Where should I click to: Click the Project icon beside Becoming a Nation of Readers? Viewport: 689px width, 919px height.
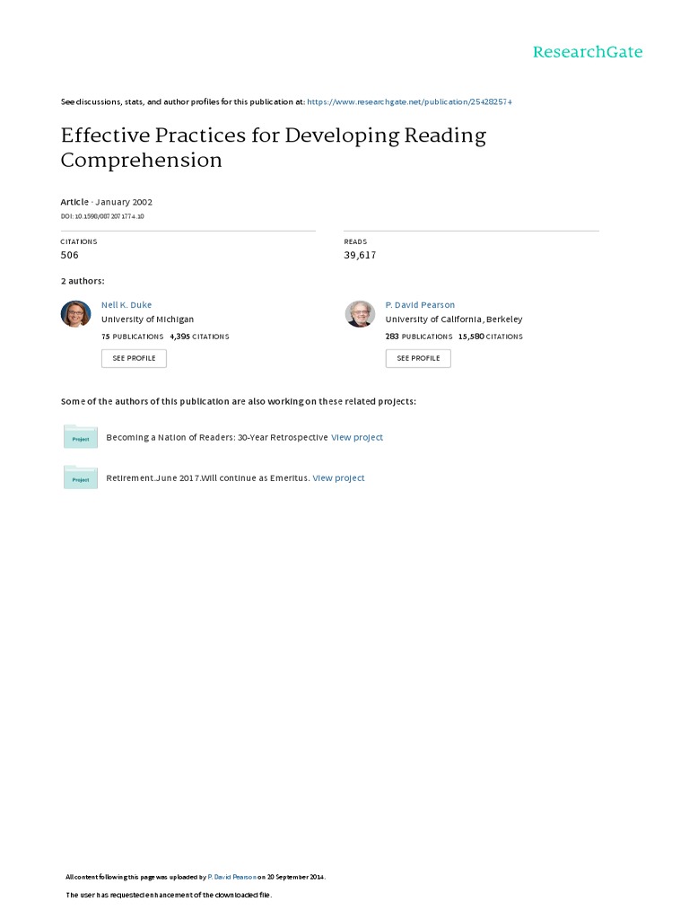coord(81,437)
